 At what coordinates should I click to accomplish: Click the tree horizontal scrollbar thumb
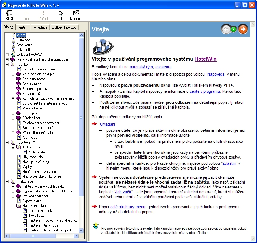33,236
